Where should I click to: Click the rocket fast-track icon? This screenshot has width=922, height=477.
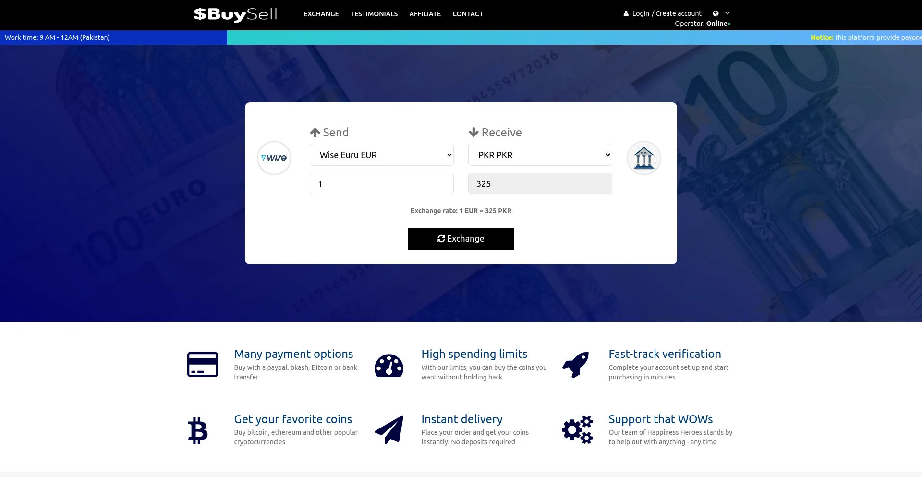coord(576,365)
